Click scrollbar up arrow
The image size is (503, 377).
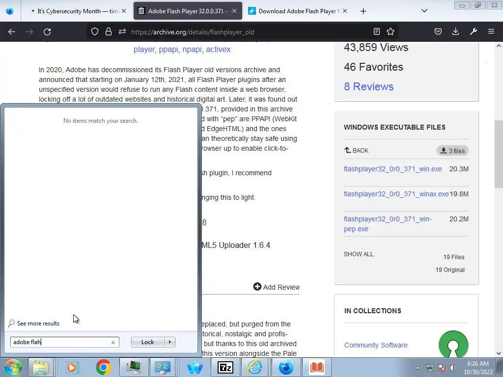[499, 46]
